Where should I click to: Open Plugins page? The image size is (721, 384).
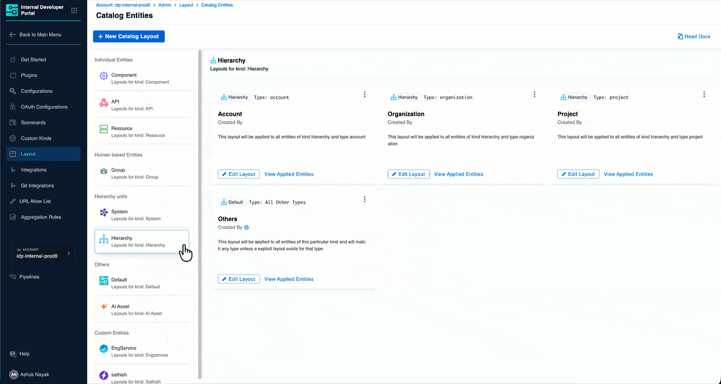click(x=43, y=75)
